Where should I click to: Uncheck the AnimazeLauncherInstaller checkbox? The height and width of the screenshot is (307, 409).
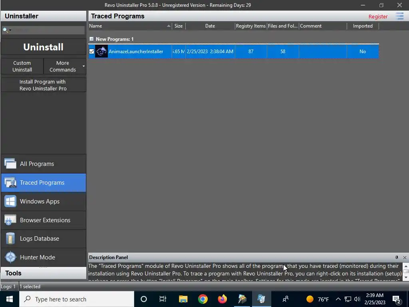tap(91, 52)
